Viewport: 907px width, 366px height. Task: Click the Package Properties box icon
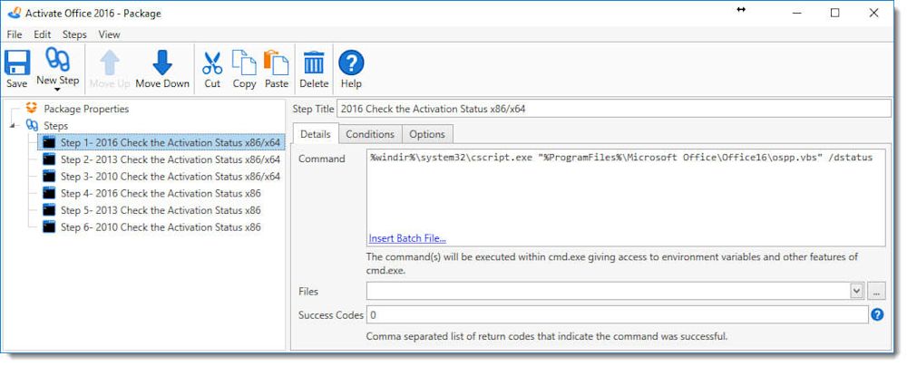[x=33, y=108]
